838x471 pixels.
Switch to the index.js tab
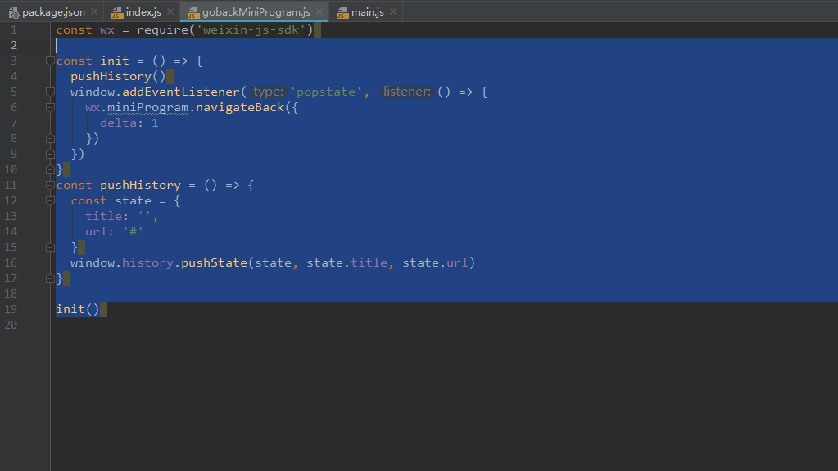(x=143, y=11)
